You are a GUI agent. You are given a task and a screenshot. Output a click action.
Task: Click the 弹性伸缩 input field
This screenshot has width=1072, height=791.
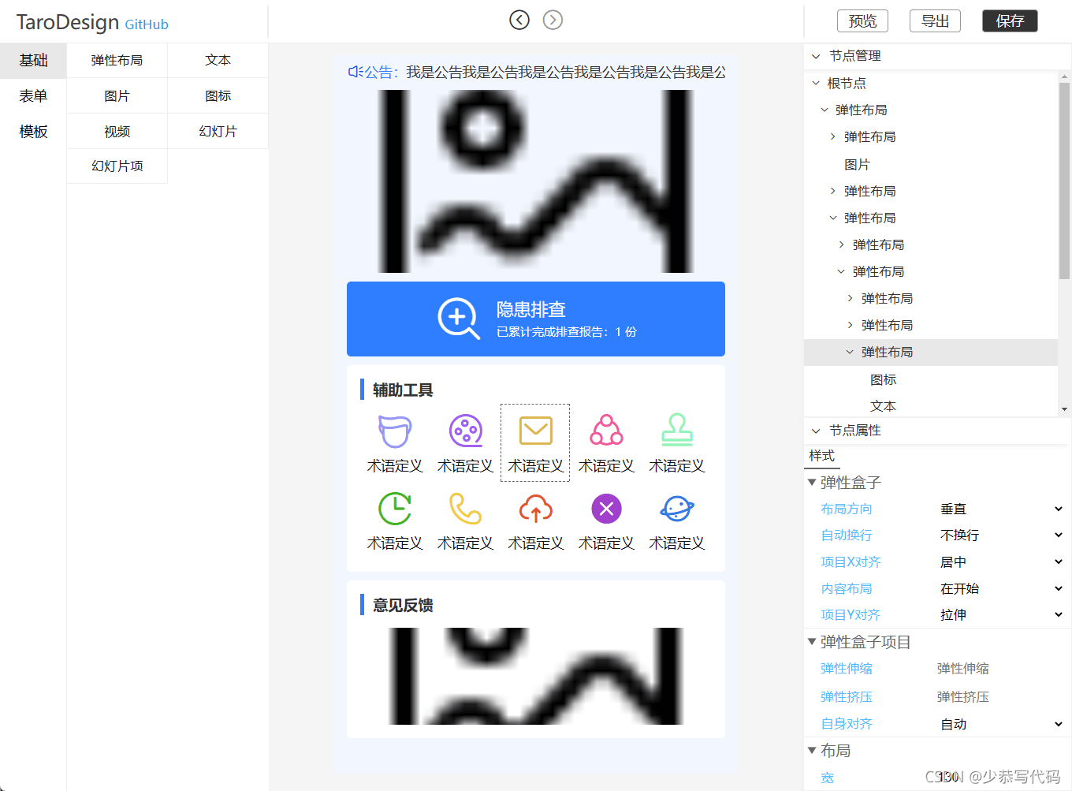(x=1001, y=669)
